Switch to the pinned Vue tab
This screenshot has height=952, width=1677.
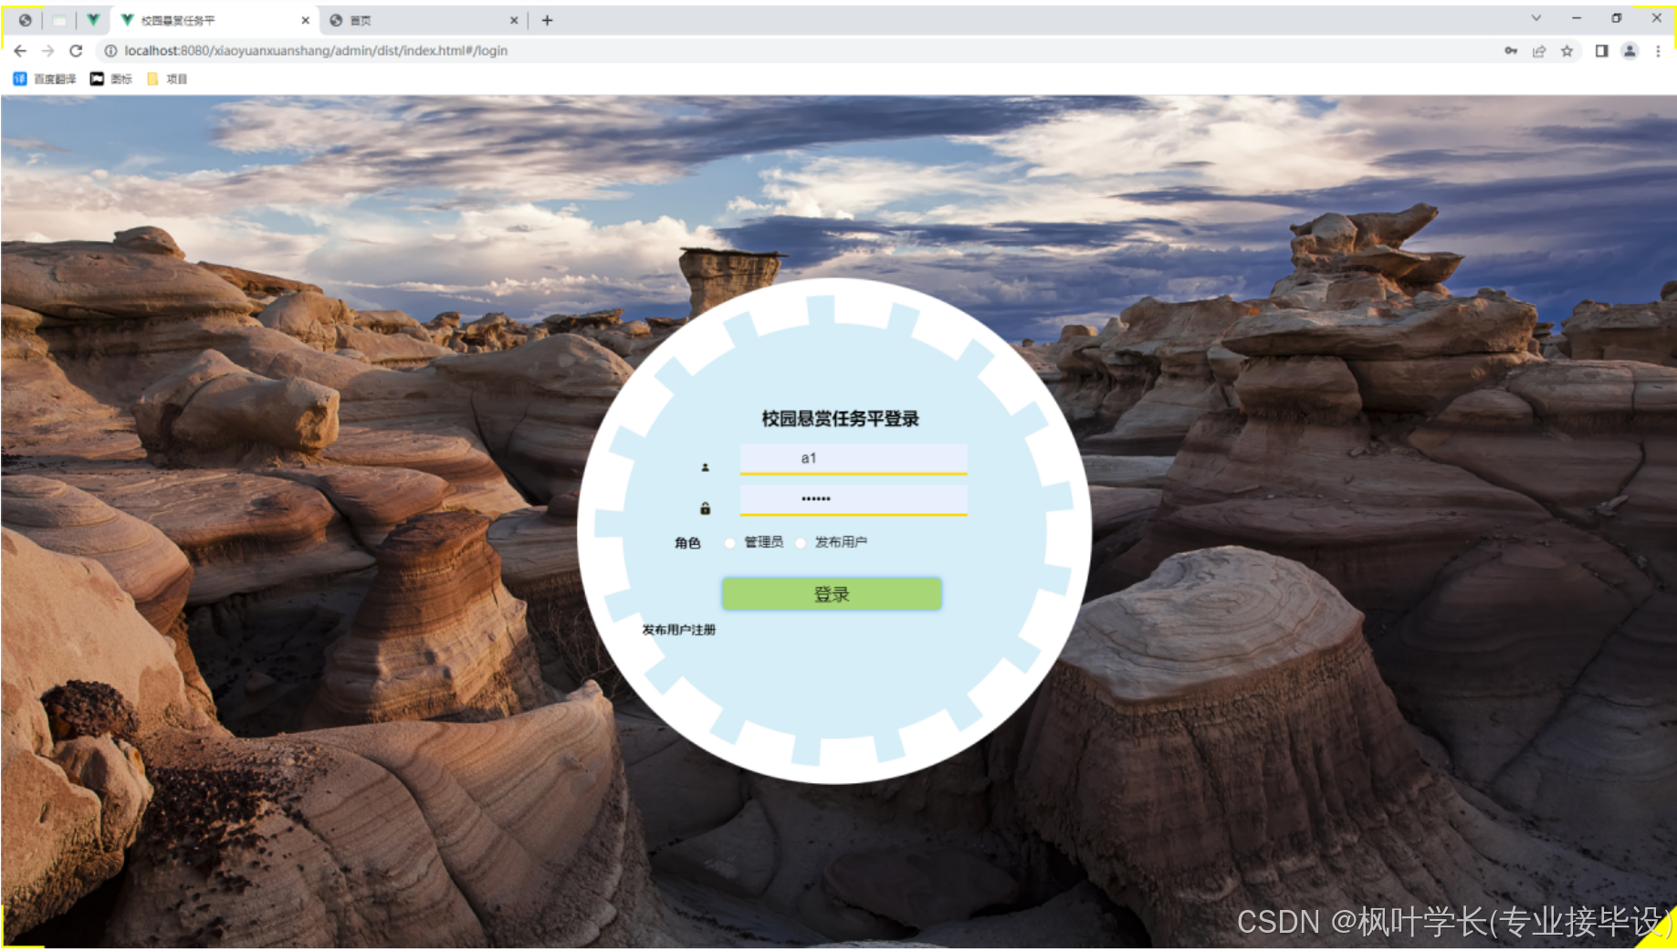pyautogui.click(x=93, y=20)
